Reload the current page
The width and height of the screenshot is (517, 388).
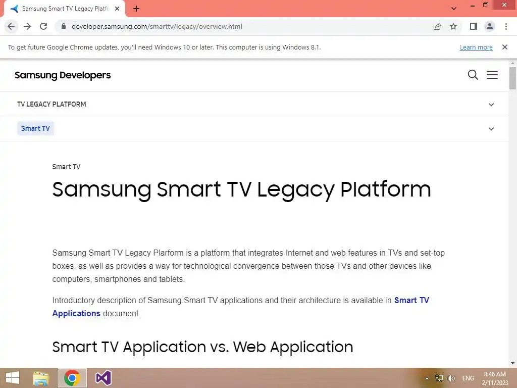point(43,26)
